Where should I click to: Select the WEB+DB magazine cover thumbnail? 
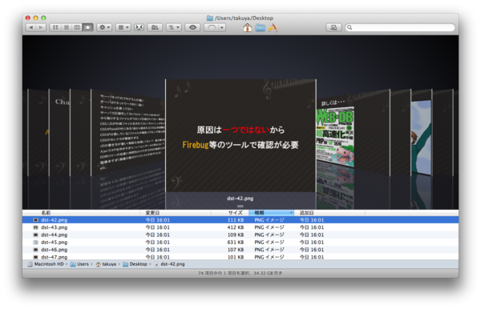[335, 137]
